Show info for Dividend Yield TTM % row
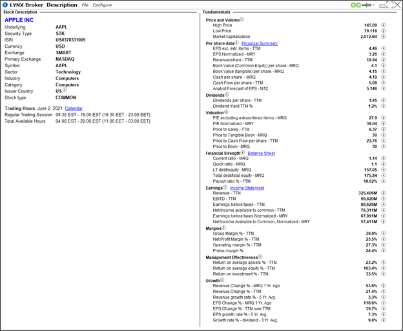 click(383, 106)
